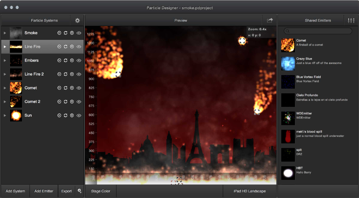Expand the triangle on the Comet row

pos(5,88)
